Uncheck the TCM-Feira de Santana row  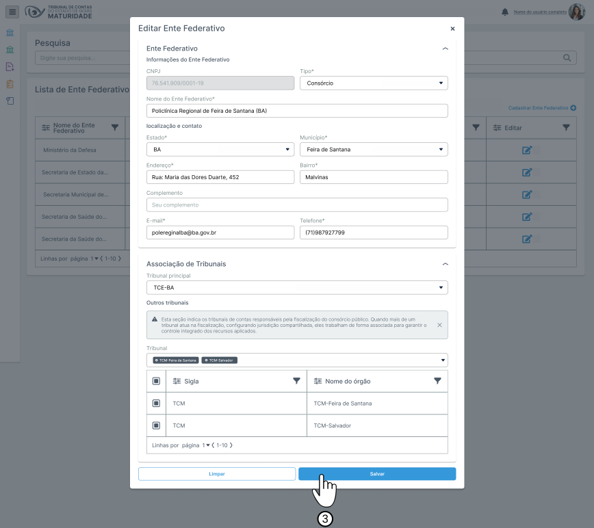(156, 404)
